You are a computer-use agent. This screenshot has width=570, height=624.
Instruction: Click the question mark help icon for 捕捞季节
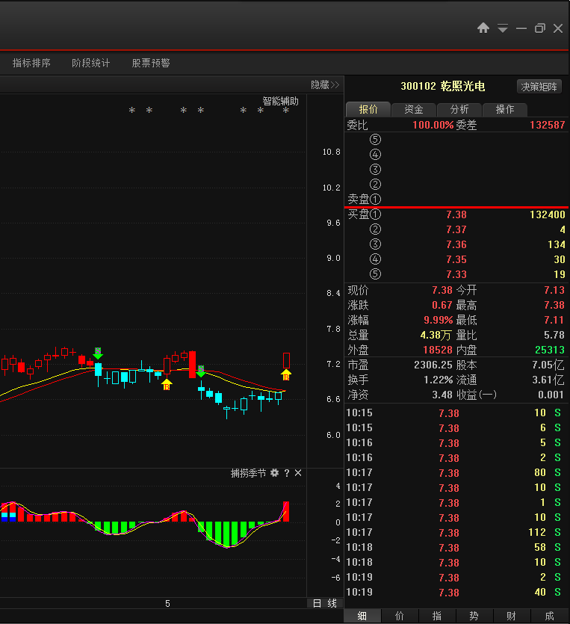pyautogui.click(x=286, y=473)
